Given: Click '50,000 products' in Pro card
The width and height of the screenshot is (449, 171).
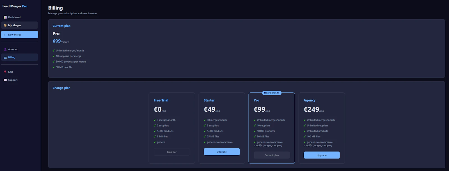Looking at the screenshot, I should [266, 131].
